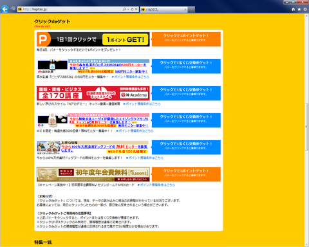Click the hapitas favicon in address bar
Screen dimensions: 309x247
pos(20,9)
